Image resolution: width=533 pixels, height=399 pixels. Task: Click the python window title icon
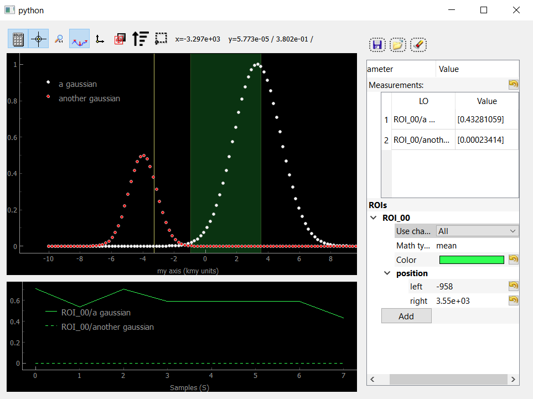pyautogui.click(x=9, y=10)
